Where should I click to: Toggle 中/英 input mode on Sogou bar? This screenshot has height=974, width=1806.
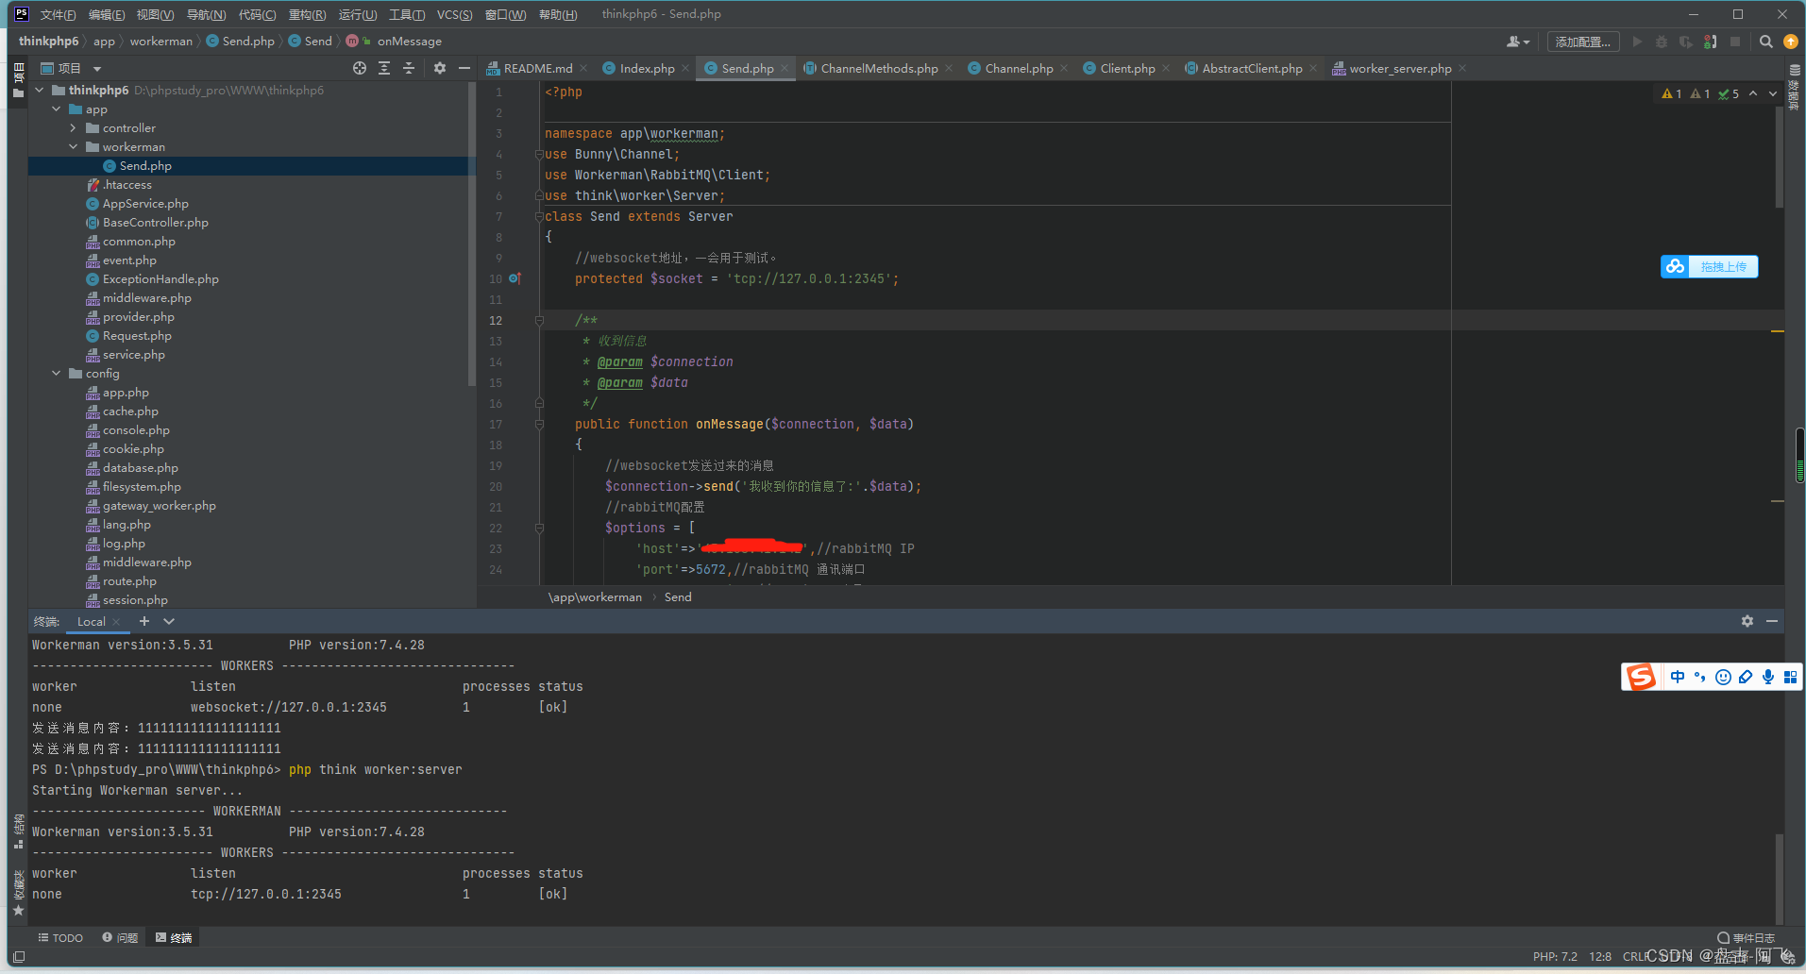[x=1677, y=677]
